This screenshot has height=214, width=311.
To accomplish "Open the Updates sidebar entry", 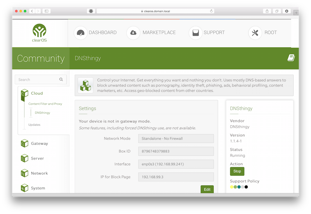I will point(34,125).
